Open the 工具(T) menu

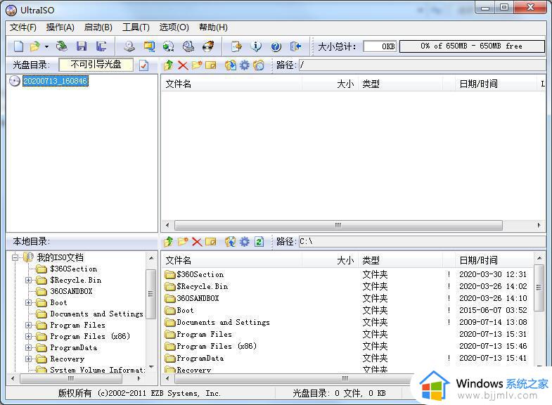click(136, 27)
